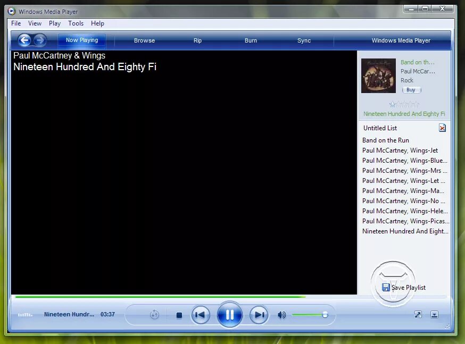Stop playback with the square stop button
Viewport: 465px width, 344px height.
tap(179, 315)
